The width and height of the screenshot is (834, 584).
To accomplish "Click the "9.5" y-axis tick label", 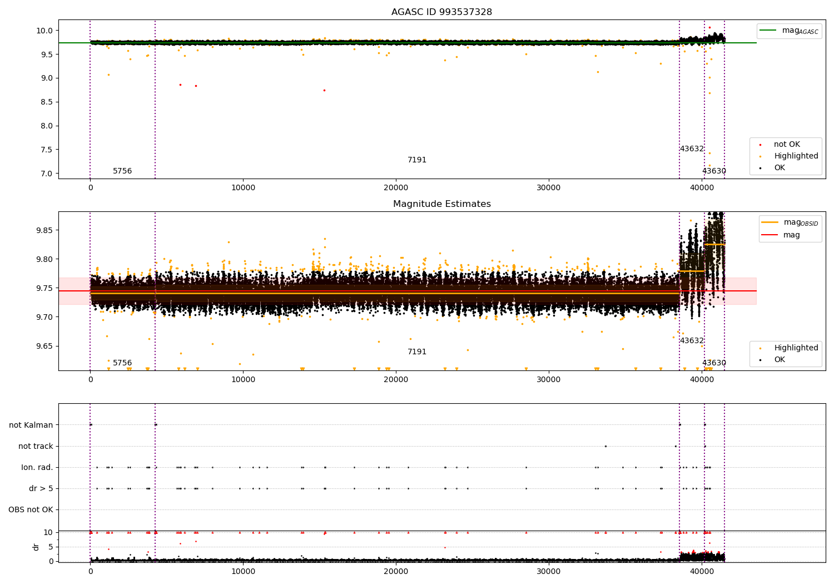I will point(47,55).
